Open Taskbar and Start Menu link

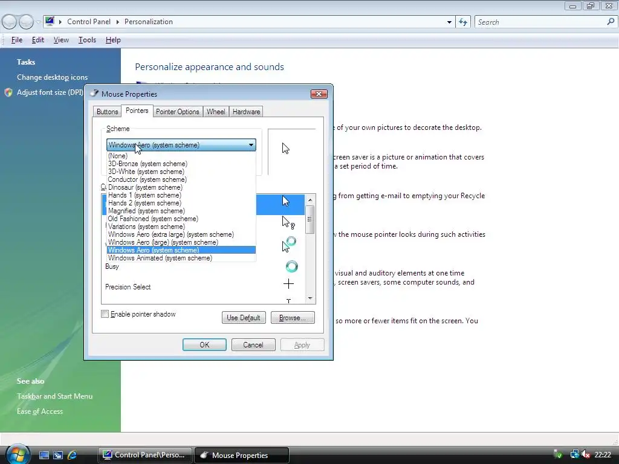click(x=54, y=396)
